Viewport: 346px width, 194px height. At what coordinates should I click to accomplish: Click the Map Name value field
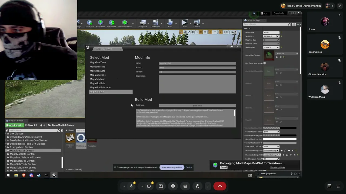coord(271,33)
